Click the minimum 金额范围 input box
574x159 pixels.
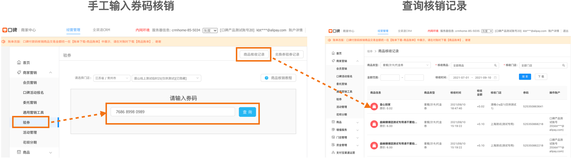tap(390, 77)
